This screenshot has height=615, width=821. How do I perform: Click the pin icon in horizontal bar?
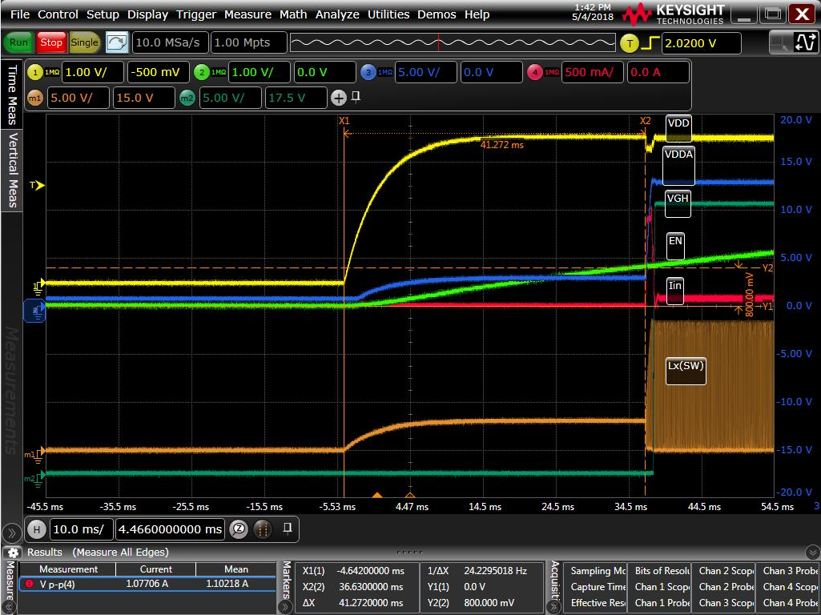pyautogui.click(x=288, y=528)
